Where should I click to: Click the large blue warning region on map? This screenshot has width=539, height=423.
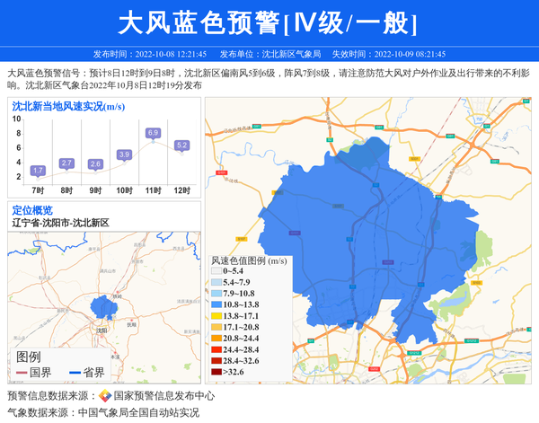pos(377,234)
